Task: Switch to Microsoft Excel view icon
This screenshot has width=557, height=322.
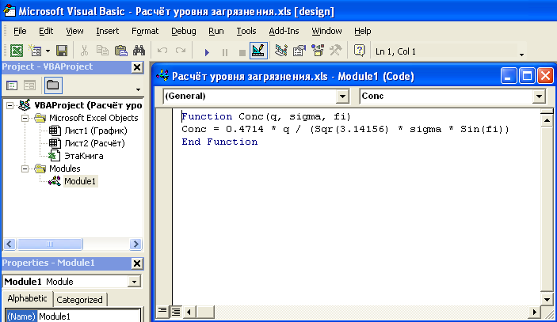Action: pyautogui.click(x=17, y=51)
